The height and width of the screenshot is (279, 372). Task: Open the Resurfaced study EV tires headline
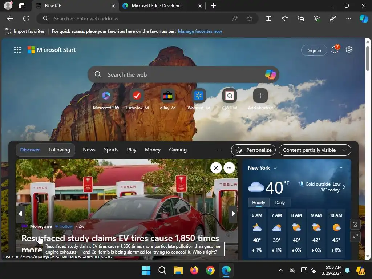click(x=120, y=238)
